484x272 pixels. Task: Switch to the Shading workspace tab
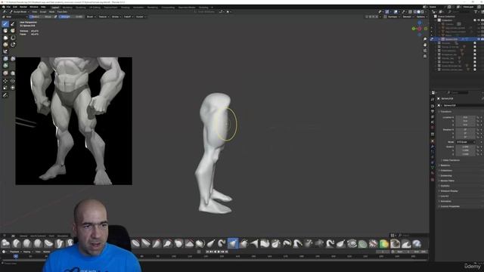(126, 7)
